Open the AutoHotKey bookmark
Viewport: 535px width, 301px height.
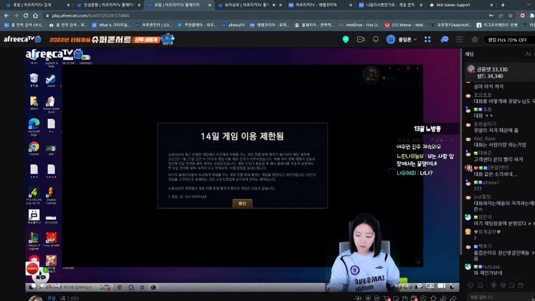[x=451, y=25]
